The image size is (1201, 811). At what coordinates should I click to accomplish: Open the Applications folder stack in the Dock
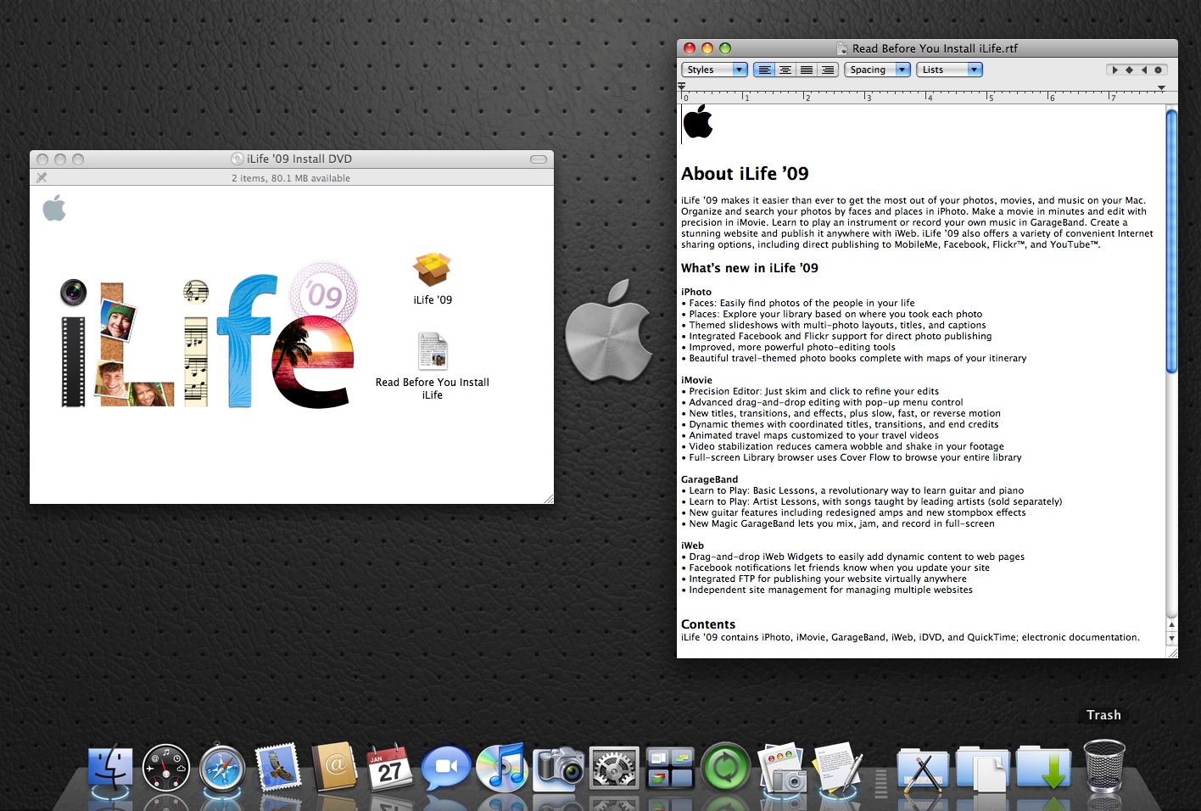[923, 770]
